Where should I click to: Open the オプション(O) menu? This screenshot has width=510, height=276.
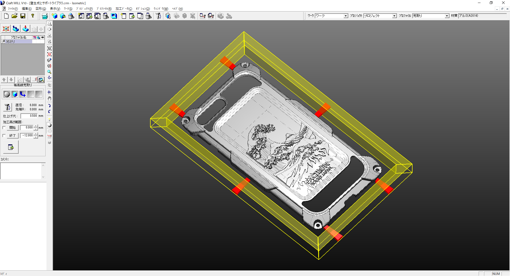tap(143, 9)
